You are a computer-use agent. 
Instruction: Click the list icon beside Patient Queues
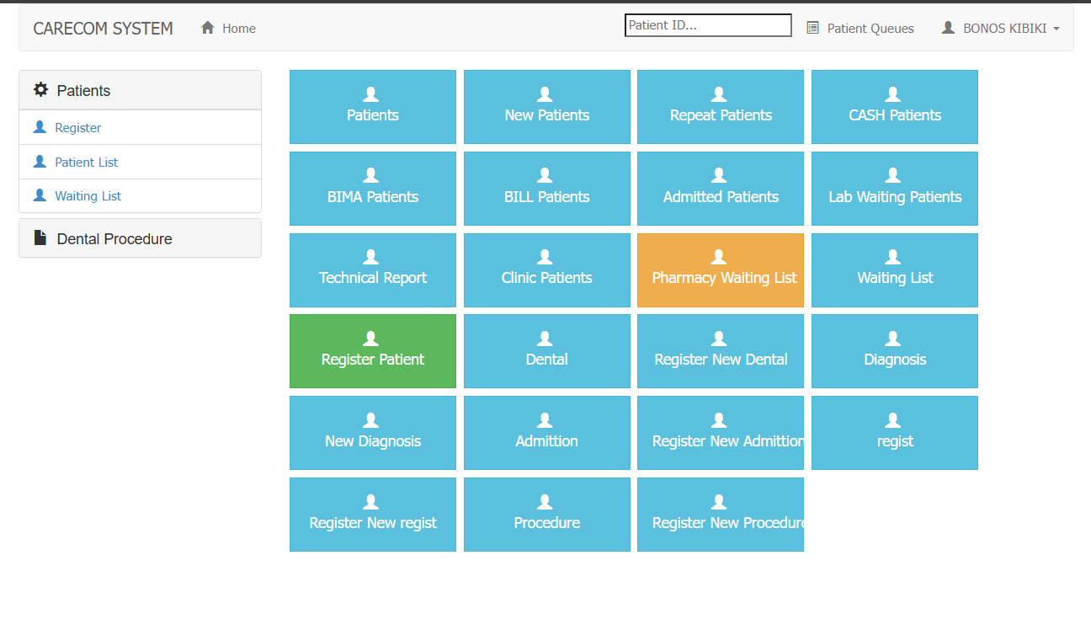(812, 27)
